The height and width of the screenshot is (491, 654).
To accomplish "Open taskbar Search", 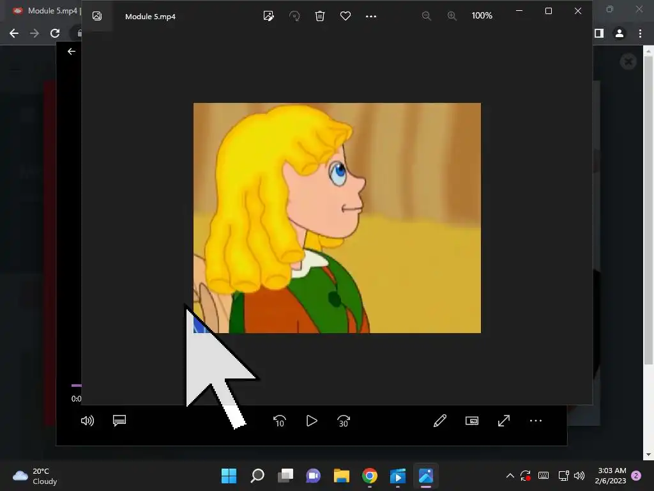I will point(257,476).
